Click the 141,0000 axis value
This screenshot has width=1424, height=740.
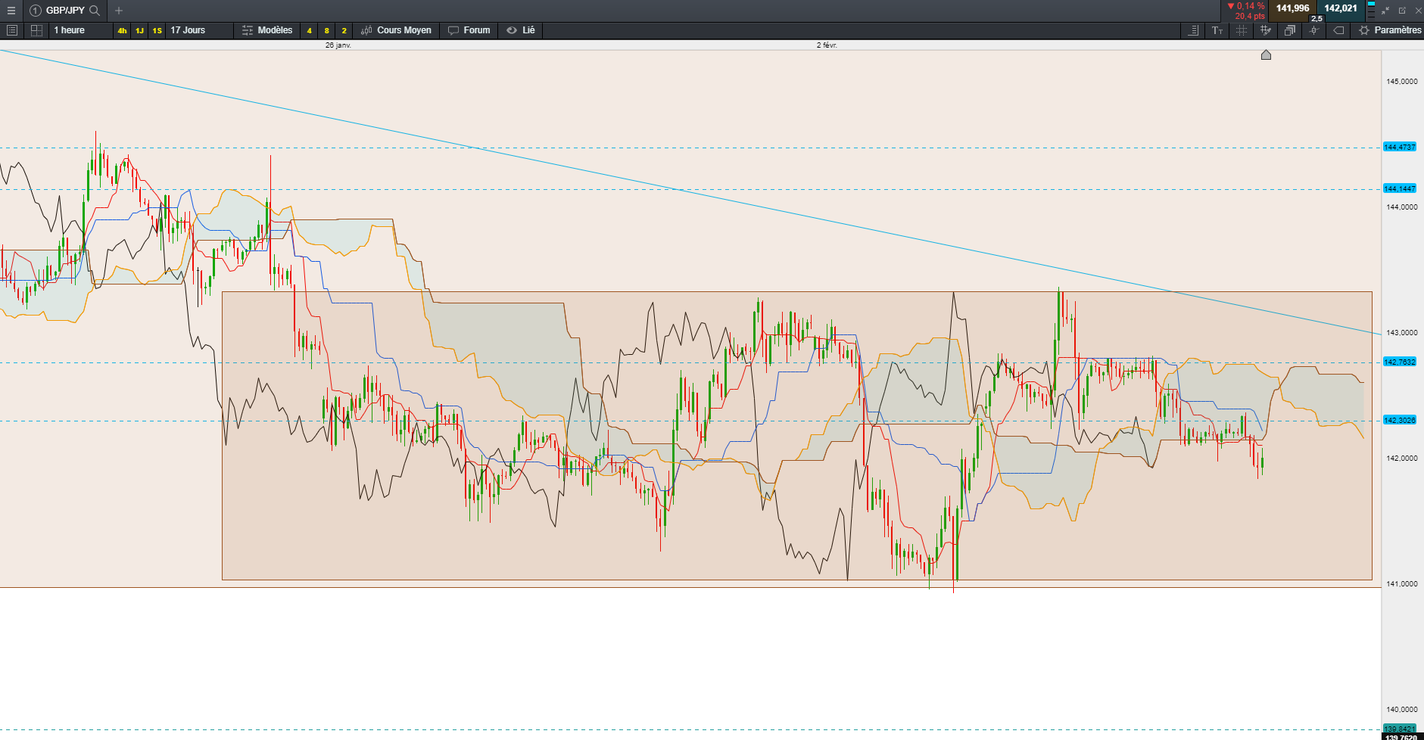pyautogui.click(x=1401, y=583)
